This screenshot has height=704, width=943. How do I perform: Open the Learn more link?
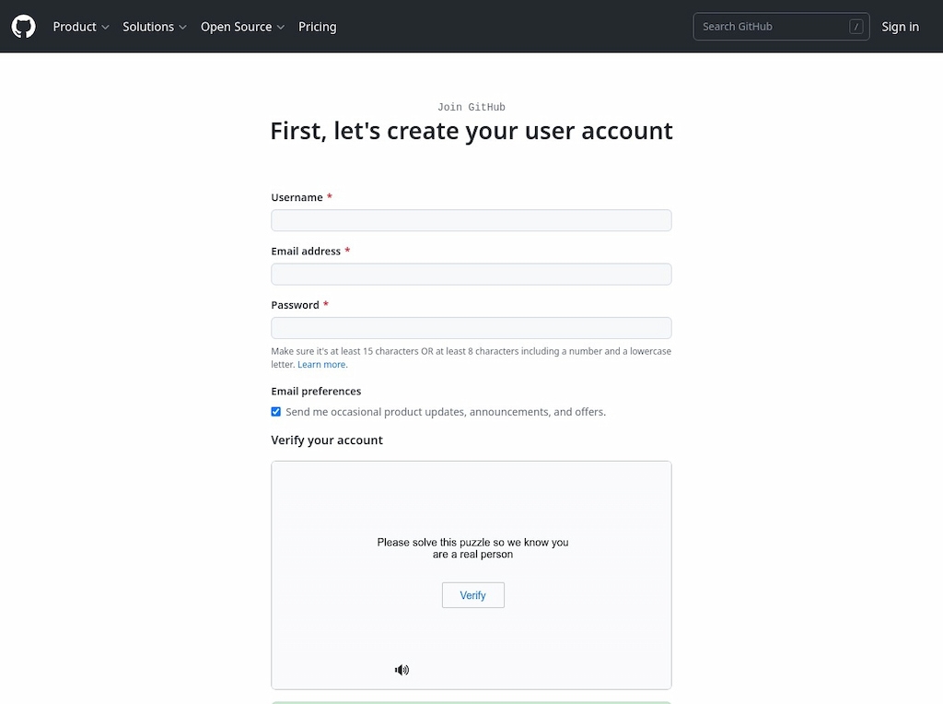[321, 364]
